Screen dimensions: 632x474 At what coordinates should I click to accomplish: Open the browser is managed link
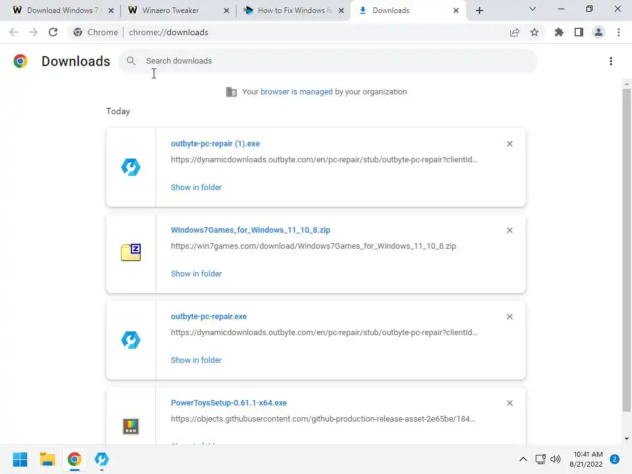click(x=296, y=92)
